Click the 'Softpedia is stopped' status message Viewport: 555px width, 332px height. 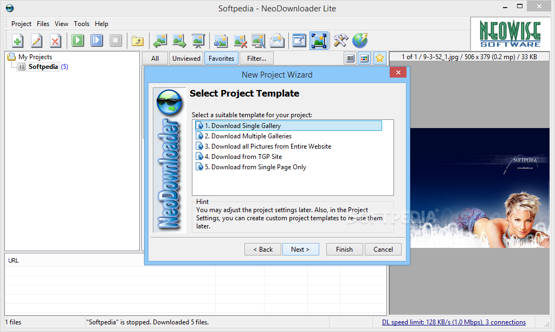[147, 322]
